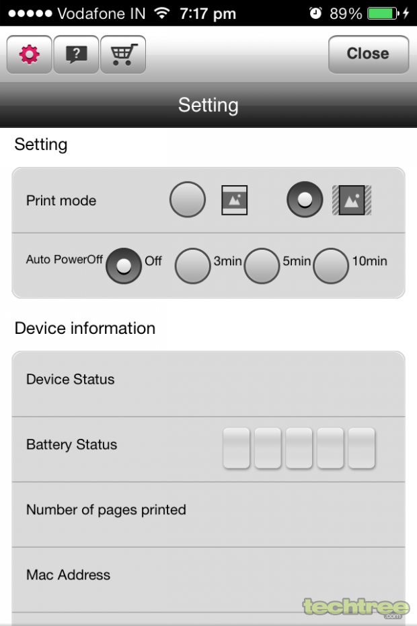Set Auto PowerOff to 10min
The image size is (417, 626).
point(331,266)
